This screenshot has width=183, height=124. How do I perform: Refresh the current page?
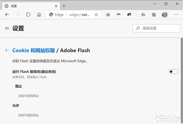(28, 15)
